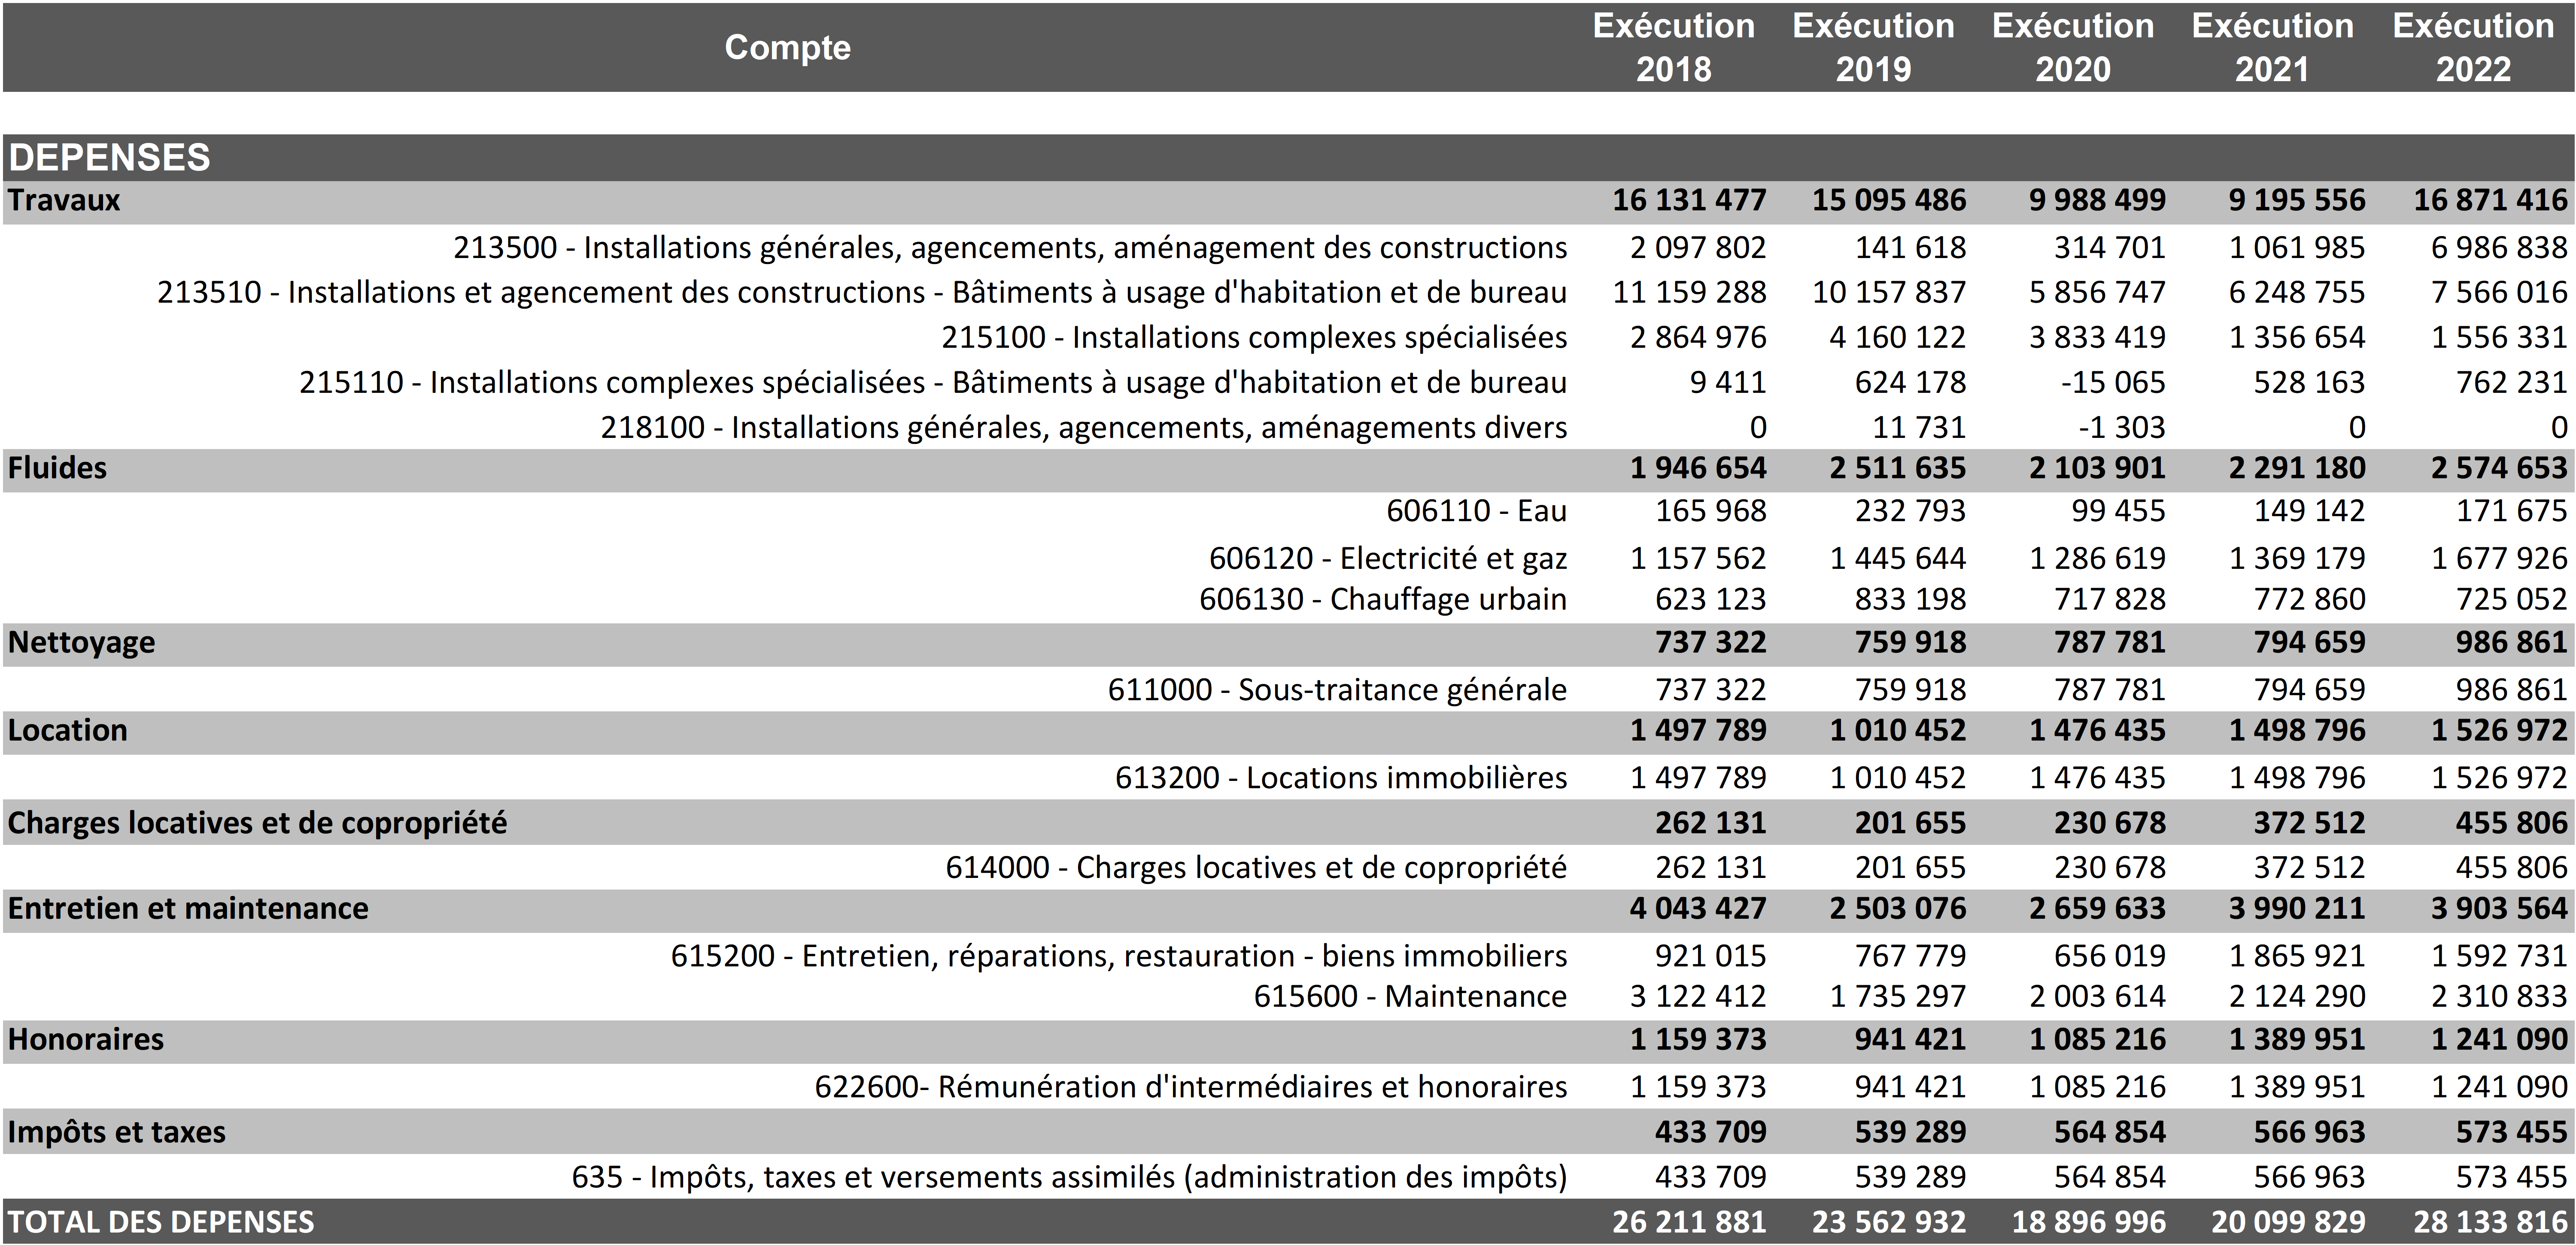
Task: Click the Honoraires category row label
Action: tap(85, 1040)
